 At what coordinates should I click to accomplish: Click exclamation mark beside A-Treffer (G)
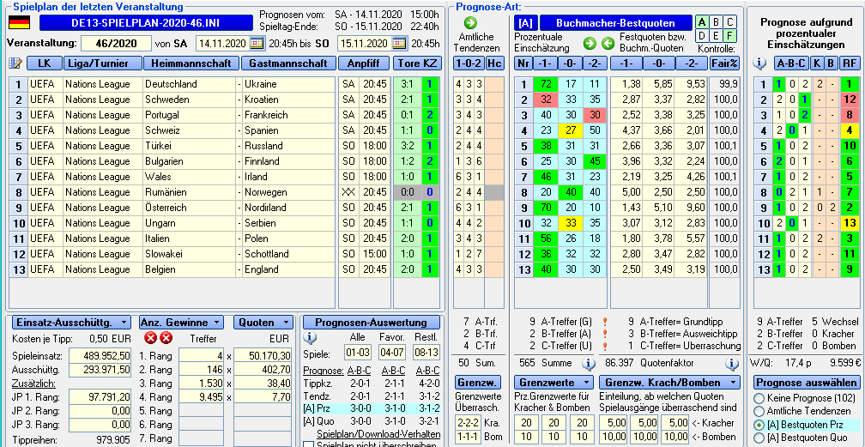click(605, 322)
